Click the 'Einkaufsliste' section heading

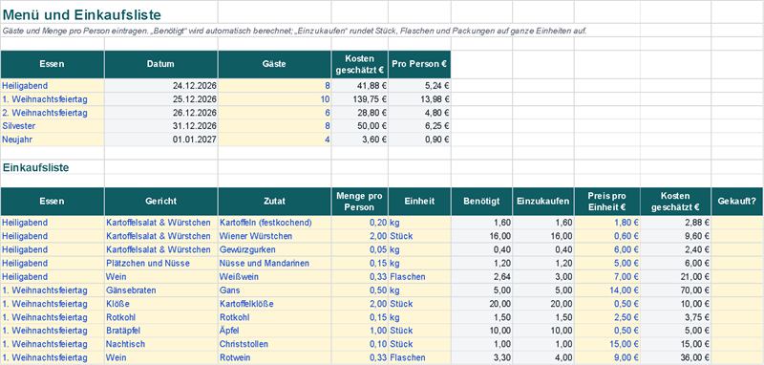coord(36,167)
